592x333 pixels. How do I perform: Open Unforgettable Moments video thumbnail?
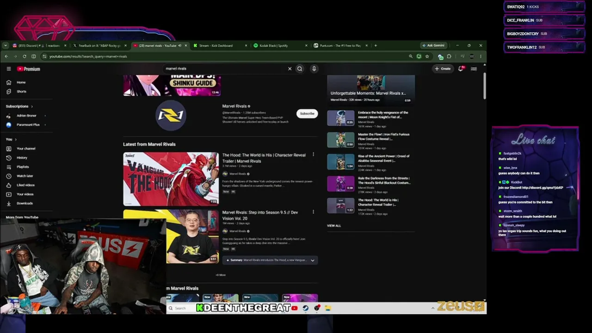(x=371, y=89)
